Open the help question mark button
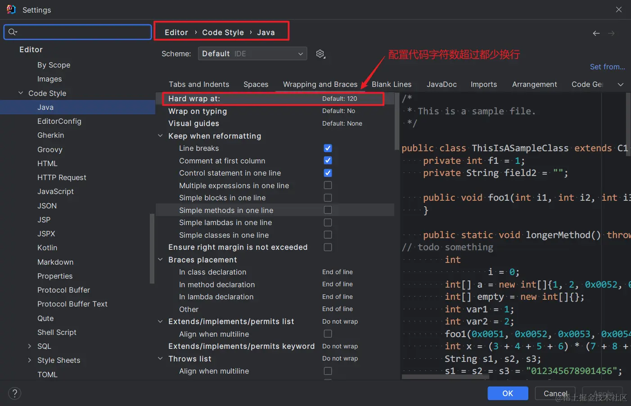The height and width of the screenshot is (406, 631). click(15, 393)
